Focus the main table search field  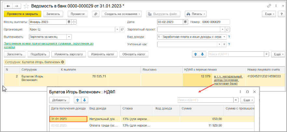coord(236,54)
